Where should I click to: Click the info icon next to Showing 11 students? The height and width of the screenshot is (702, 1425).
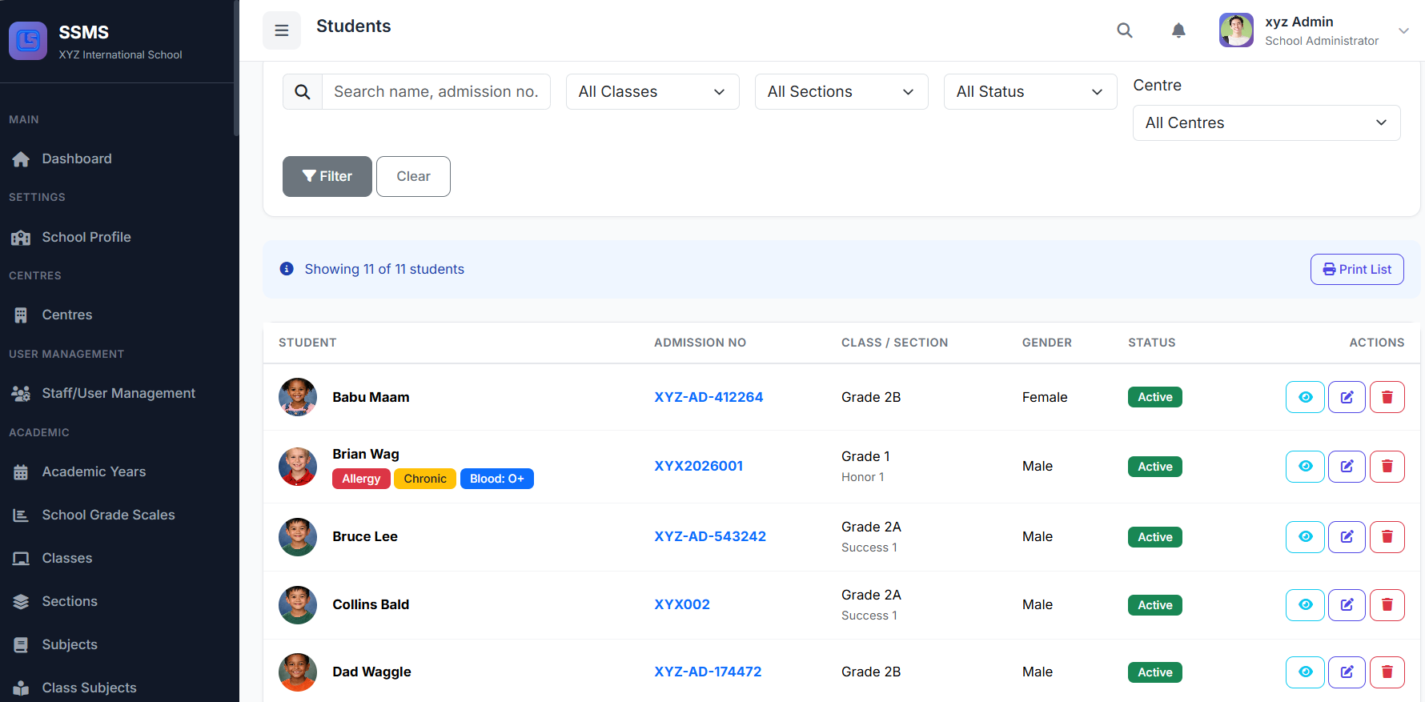click(287, 269)
